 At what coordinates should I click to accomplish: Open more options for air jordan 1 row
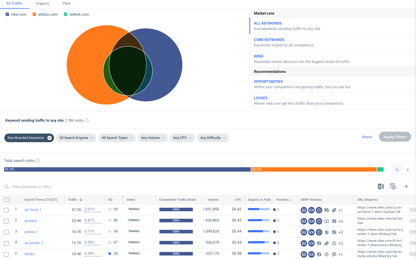click(412, 243)
